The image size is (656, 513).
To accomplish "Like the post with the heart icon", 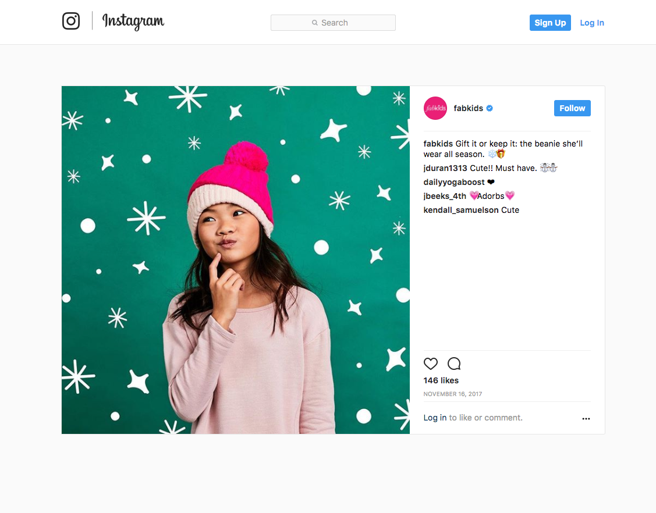I will [x=431, y=364].
